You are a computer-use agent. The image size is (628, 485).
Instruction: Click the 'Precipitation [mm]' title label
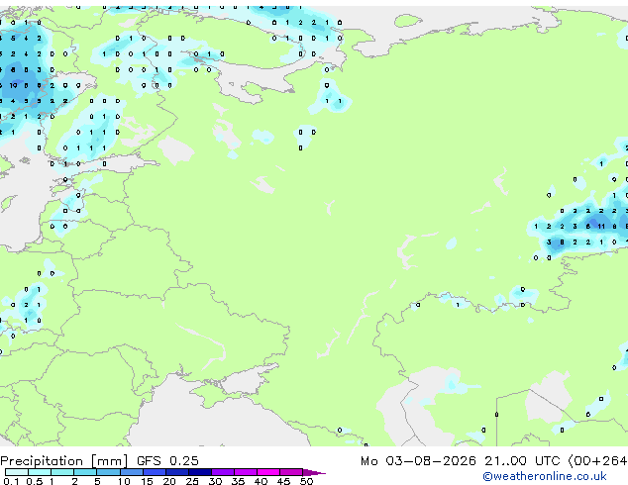[x=64, y=461]
